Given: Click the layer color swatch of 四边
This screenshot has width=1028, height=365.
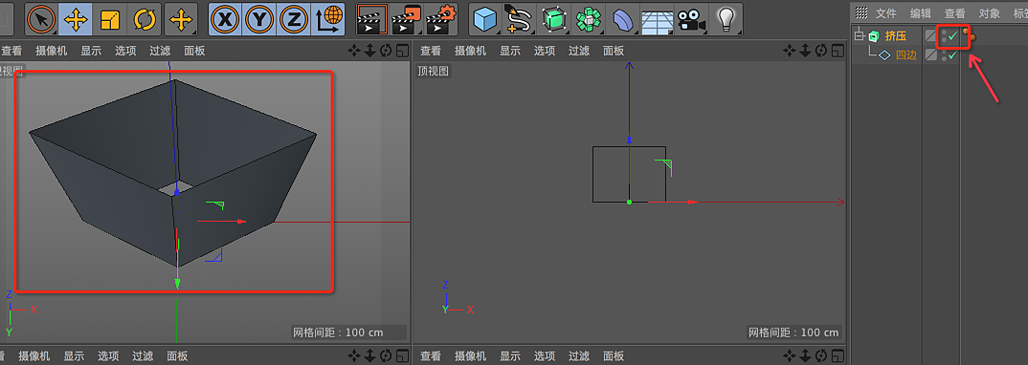Looking at the screenshot, I should click(x=930, y=55).
